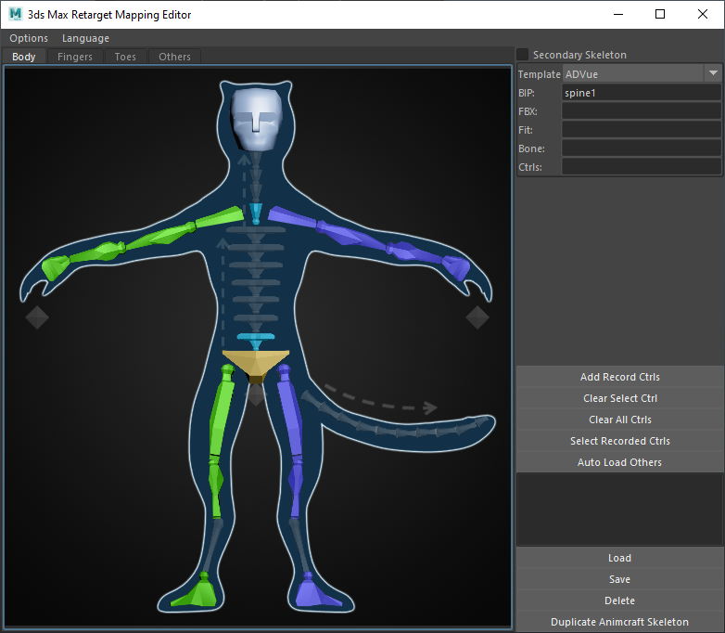Viewport: 725px width, 633px height.
Task: Click the gray diamond marker near the purple hand
Action: click(x=477, y=317)
